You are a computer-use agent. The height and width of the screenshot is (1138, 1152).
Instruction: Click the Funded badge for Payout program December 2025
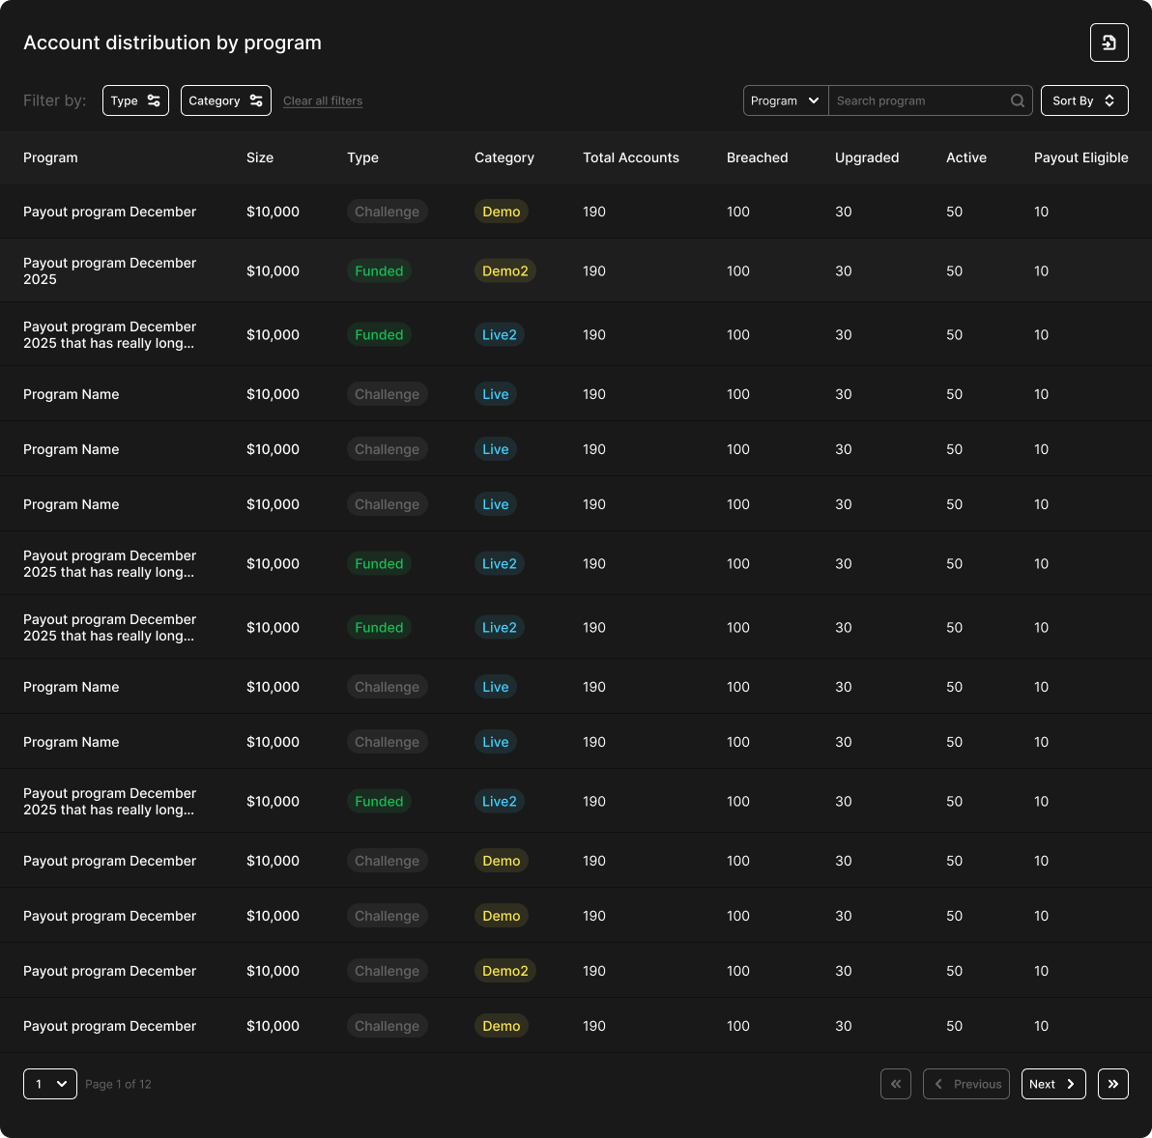click(x=379, y=271)
